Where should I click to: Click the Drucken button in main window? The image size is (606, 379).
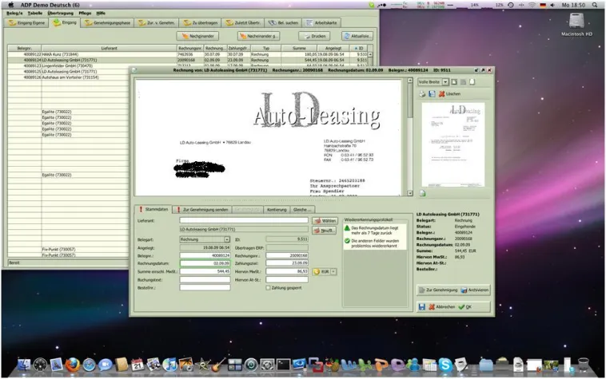coord(314,36)
